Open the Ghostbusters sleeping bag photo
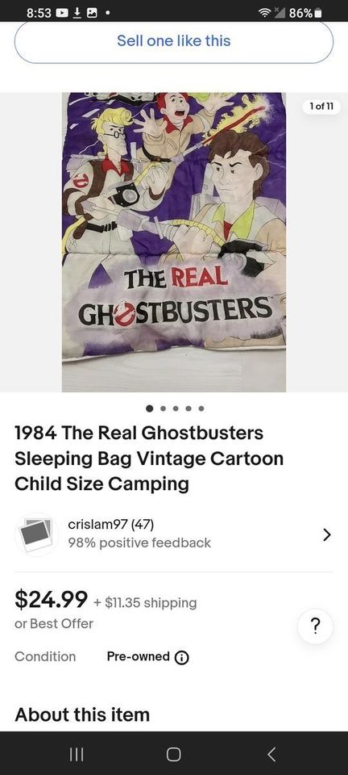Image resolution: width=348 pixels, height=775 pixels. pos(174,242)
